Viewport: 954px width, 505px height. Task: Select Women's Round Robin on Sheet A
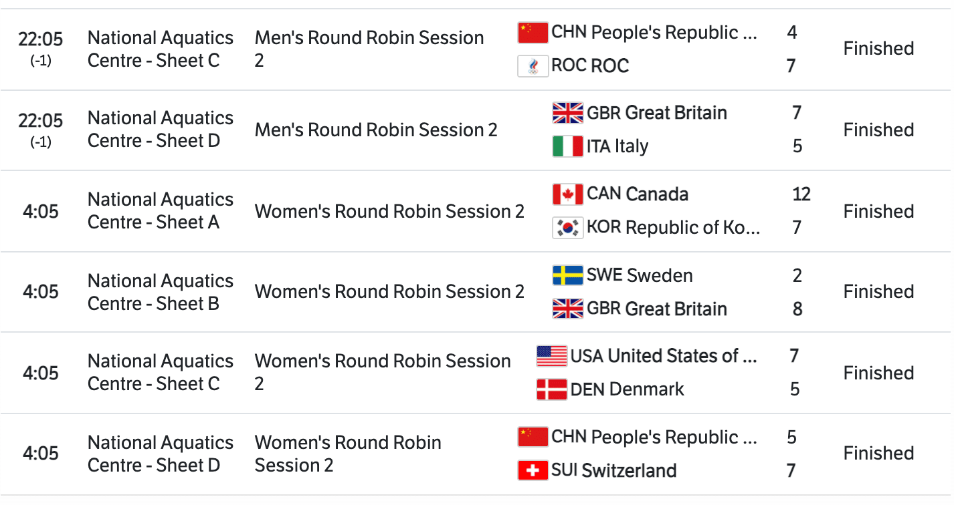[389, 211]
